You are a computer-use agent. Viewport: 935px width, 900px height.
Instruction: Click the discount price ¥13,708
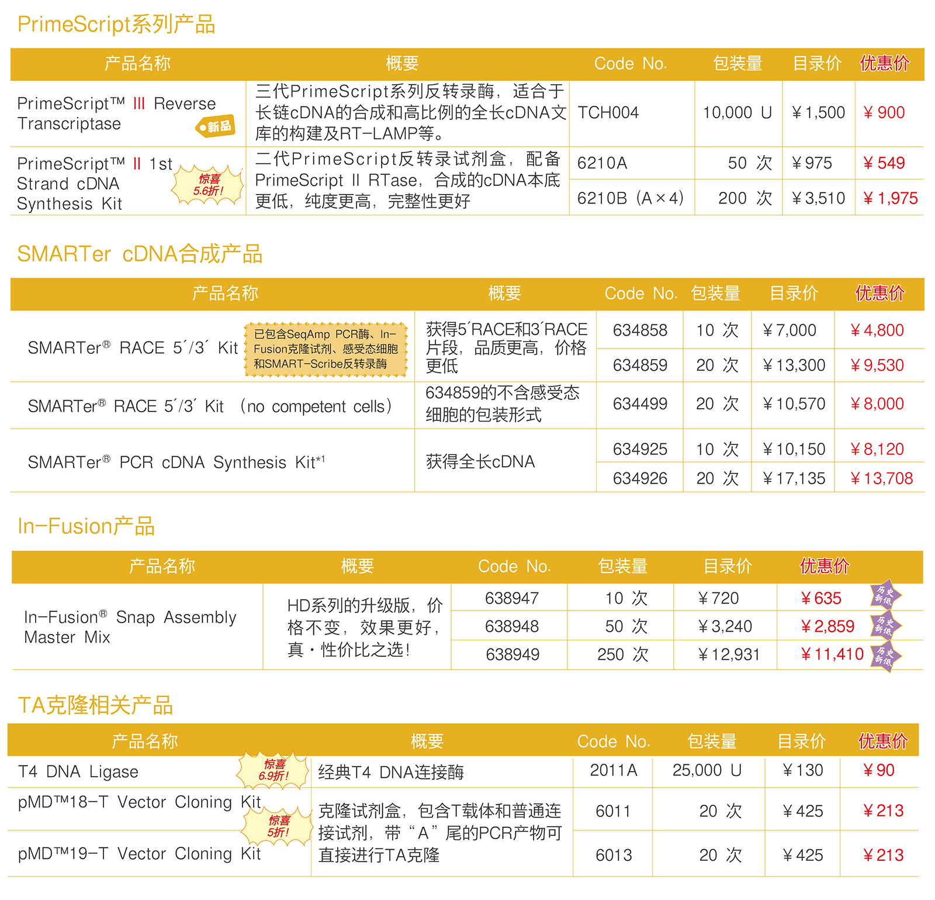click(881, 478)
